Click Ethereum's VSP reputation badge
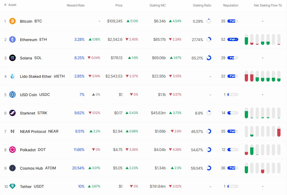The width and height of the screenshot is (287, 195). click(233, 39)
